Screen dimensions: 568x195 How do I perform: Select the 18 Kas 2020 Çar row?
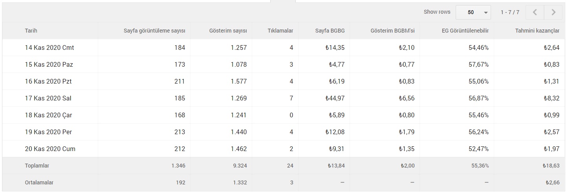coord(284,115)
